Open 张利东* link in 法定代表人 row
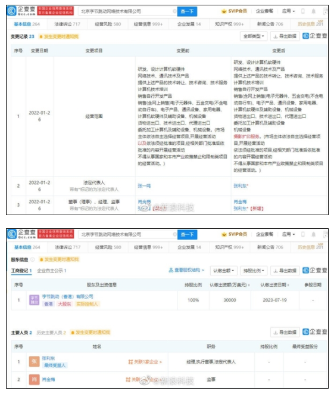The image size is (334, 394). pos(241,186)
